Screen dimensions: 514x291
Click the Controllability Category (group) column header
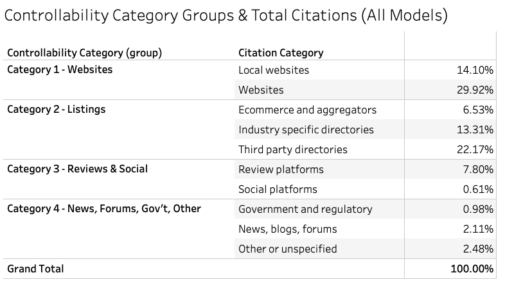point(84,53)
